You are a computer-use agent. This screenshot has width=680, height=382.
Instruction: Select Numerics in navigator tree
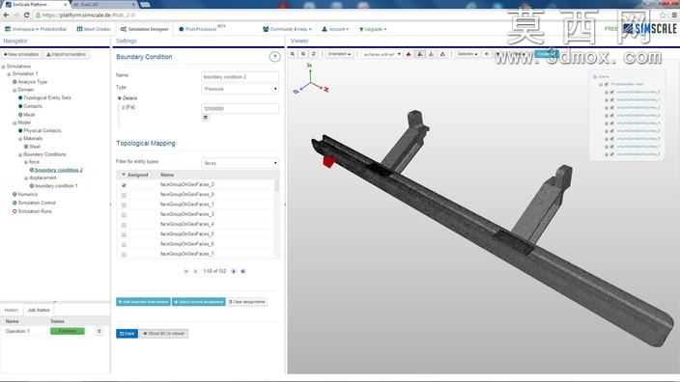click(x=25, y=195)
